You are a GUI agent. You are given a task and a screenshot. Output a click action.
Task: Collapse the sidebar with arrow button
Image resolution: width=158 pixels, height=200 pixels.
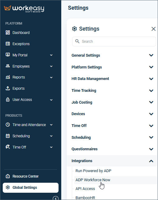pos(55,198)
